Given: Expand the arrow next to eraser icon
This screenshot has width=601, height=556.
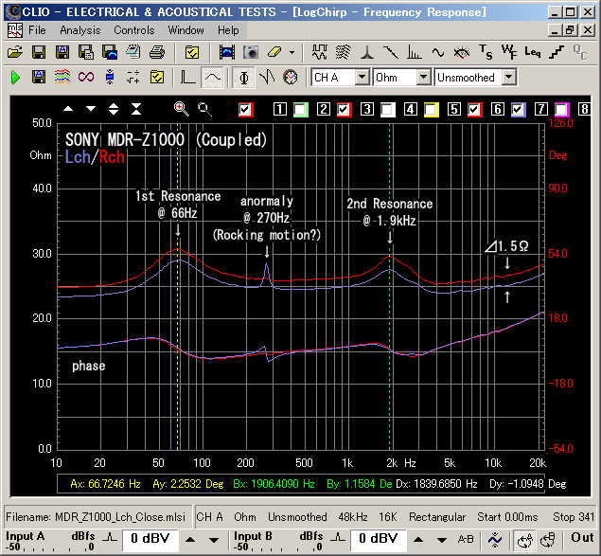Looking at the screenshot, I should [x=292, y=52].
